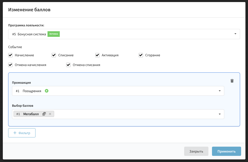The height and width of the screenshot is (162, 248).
Task: Click the selected Бонусная система value
Action: coord(32,34)
